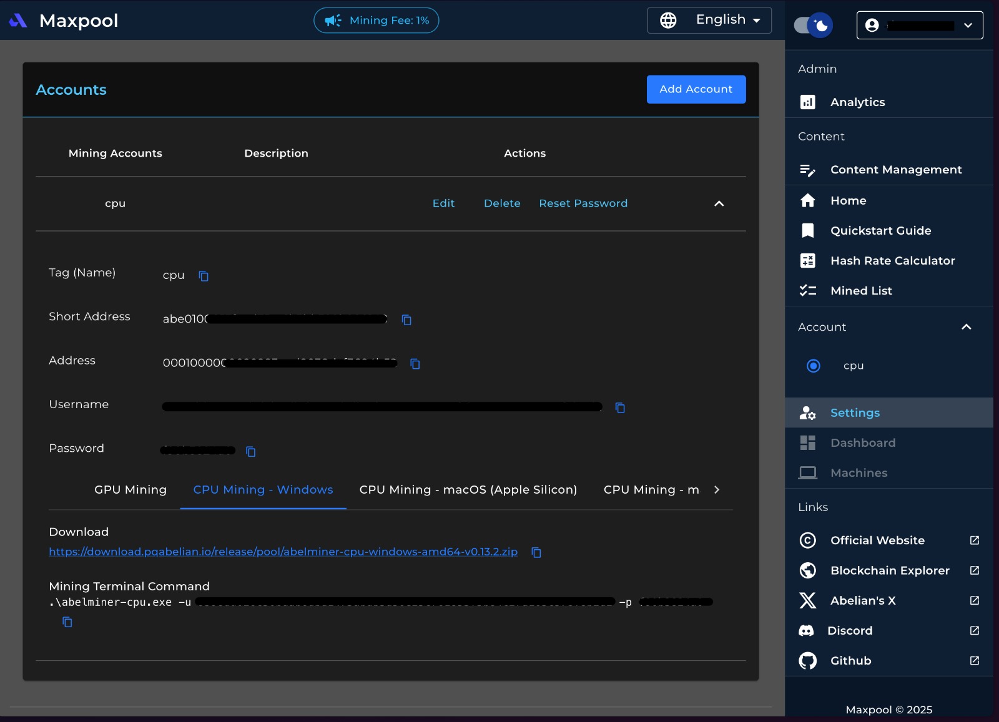999x722 pixels.
Task: Open CPU Mining - macOS (Apple Silicon) tab
Action: click(x=468, y=490)
